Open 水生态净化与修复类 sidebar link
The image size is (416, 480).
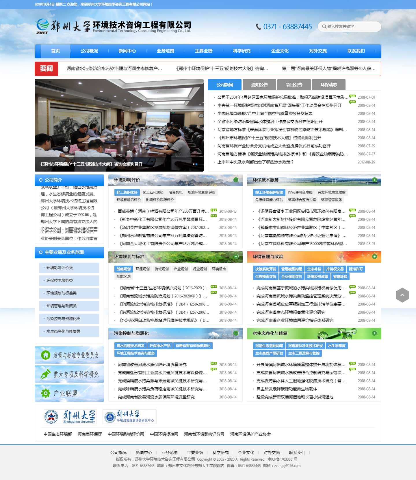pyautogui.click(x=69, y=332)
